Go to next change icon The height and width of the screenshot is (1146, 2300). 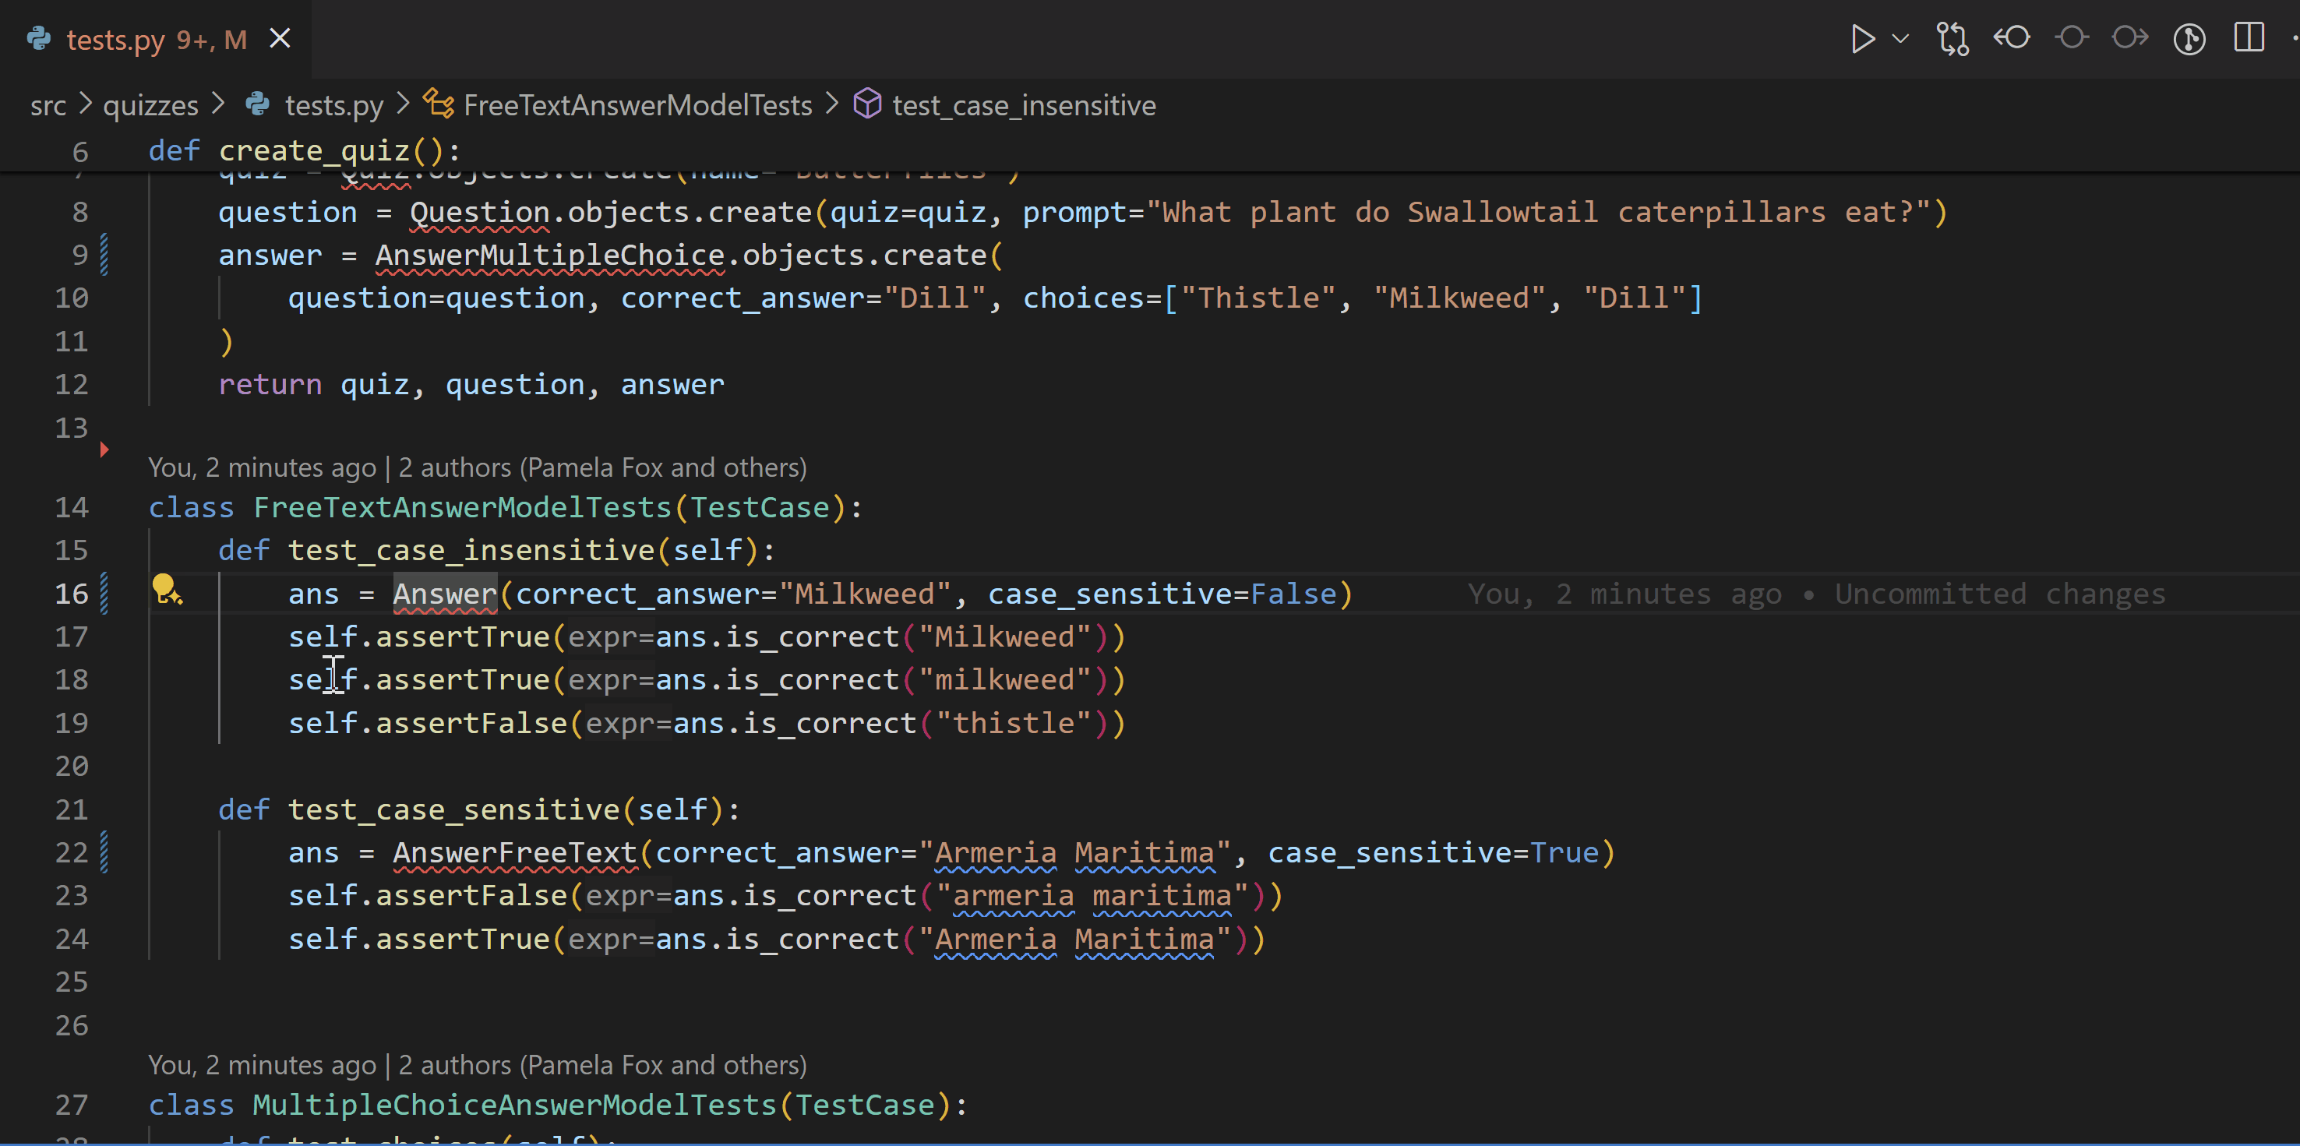pos(2130,38)
